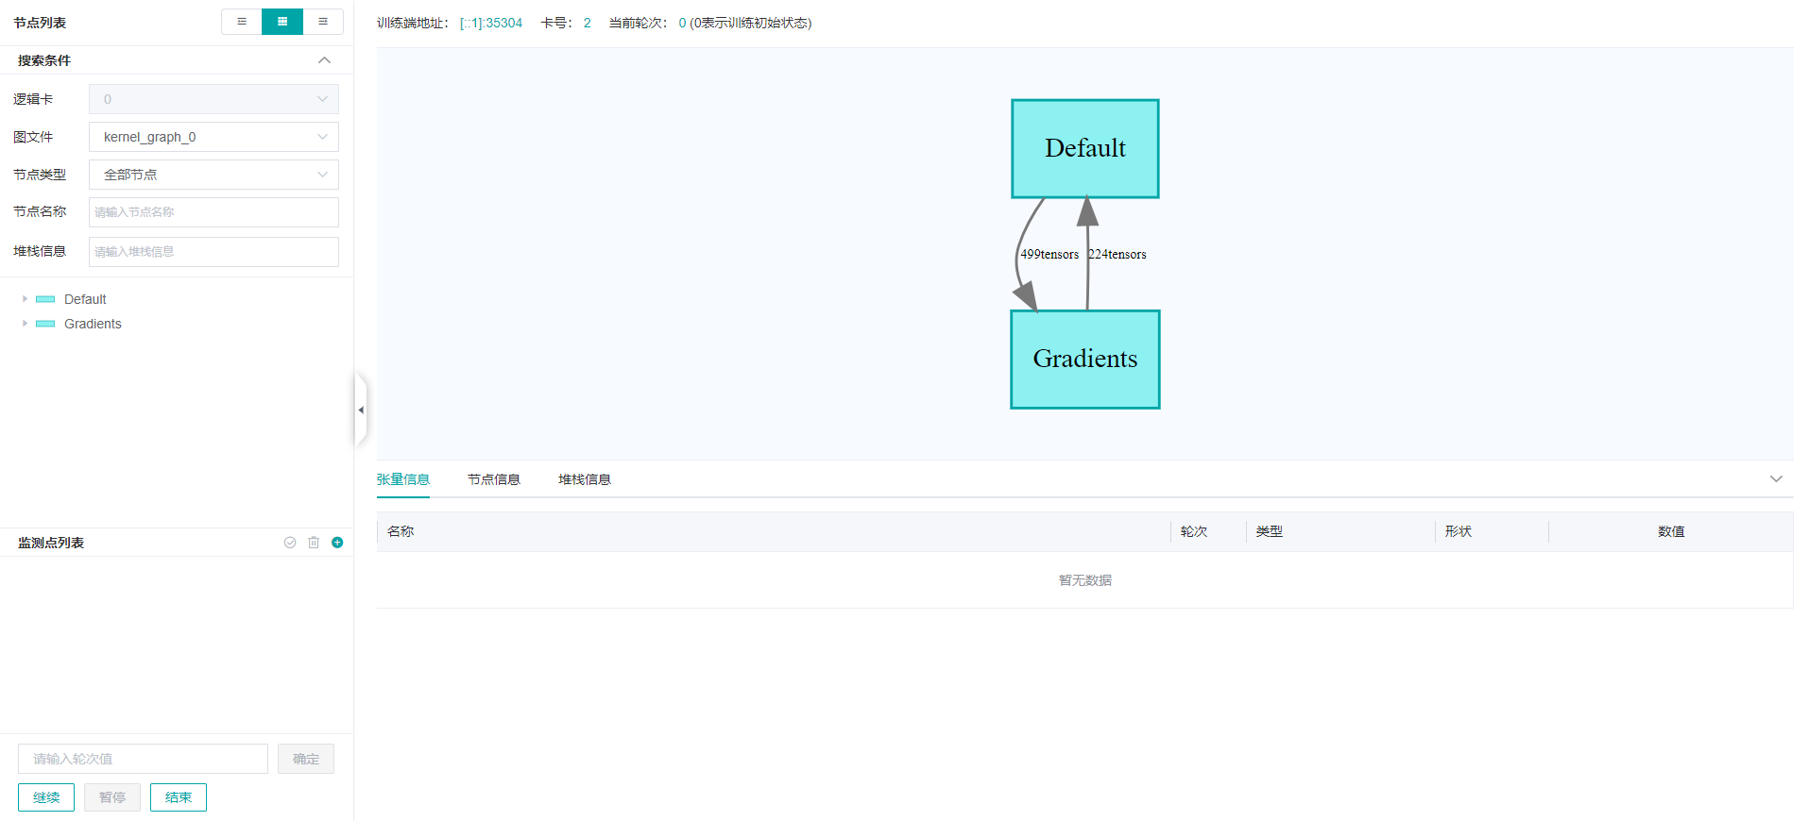
Task: Click the 暂停 pause button
Action: tap(112, 797)
